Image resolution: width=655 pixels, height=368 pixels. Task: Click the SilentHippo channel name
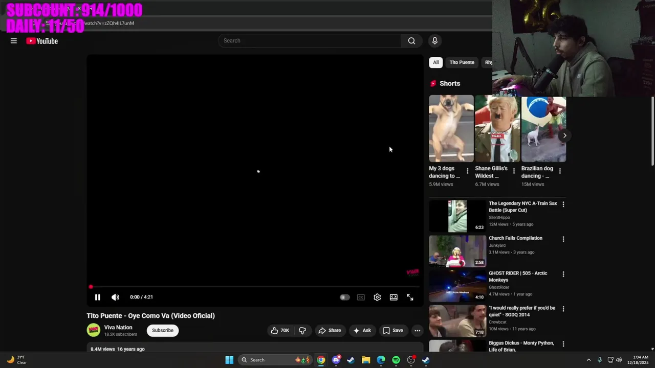pyautogui.click(x=499, y=217)
